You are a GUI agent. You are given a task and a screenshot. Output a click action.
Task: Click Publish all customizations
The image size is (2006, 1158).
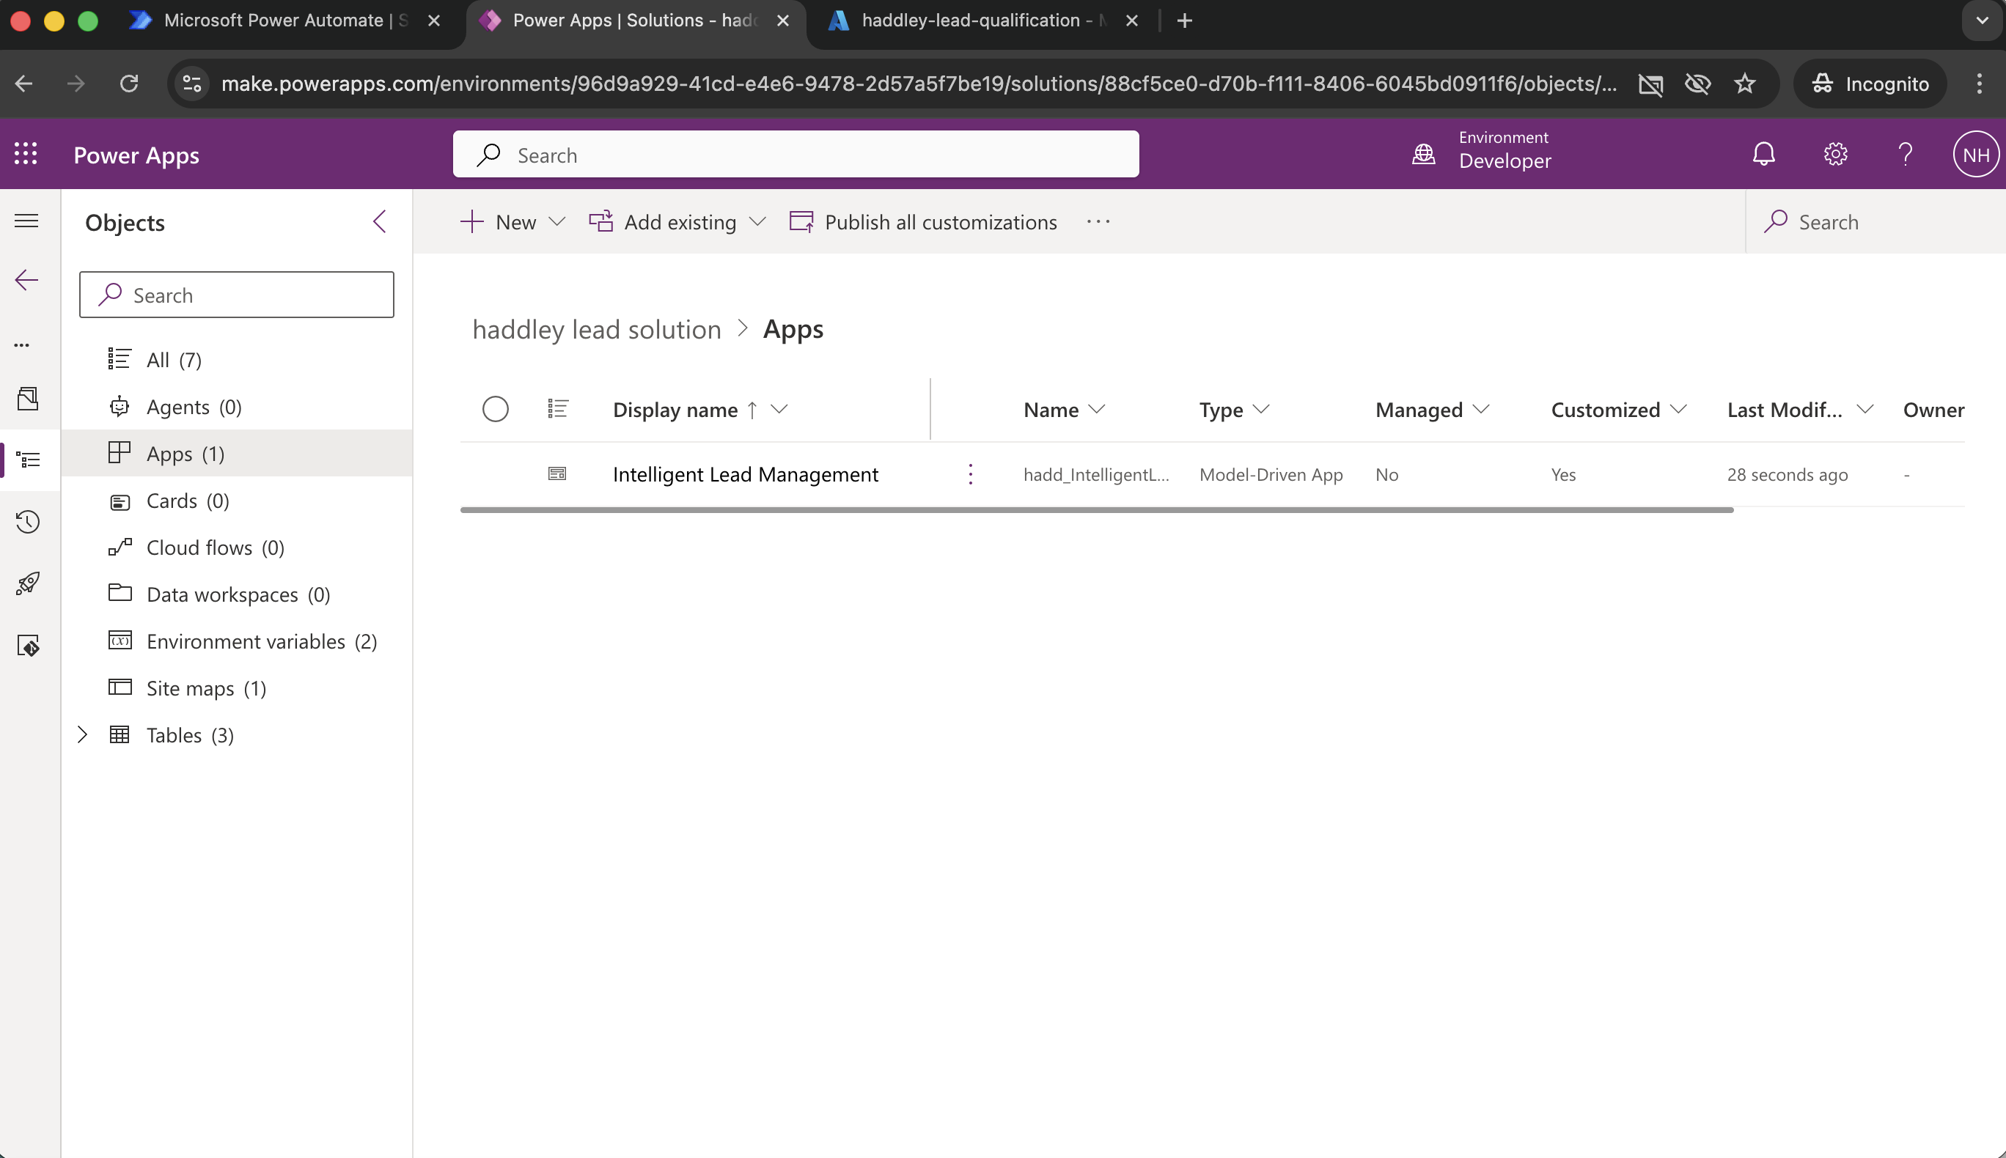938,222
